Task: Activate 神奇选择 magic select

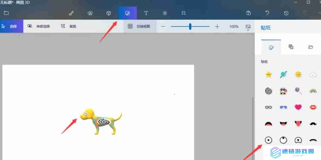Action: pos(39,26)
